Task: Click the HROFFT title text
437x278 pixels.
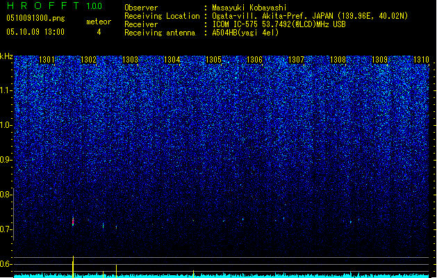Action: [x=43, y=6]
